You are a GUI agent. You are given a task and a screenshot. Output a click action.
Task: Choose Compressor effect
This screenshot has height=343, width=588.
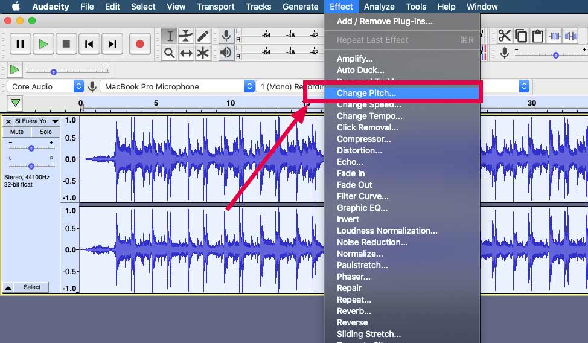(402, 139)
